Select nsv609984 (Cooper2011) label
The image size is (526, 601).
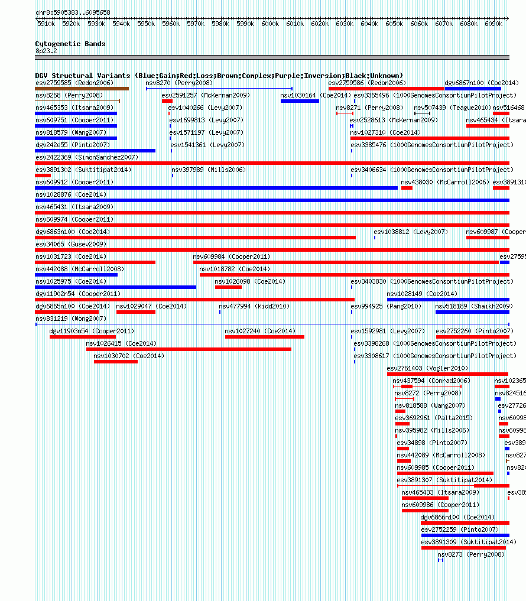coord(232,257)
